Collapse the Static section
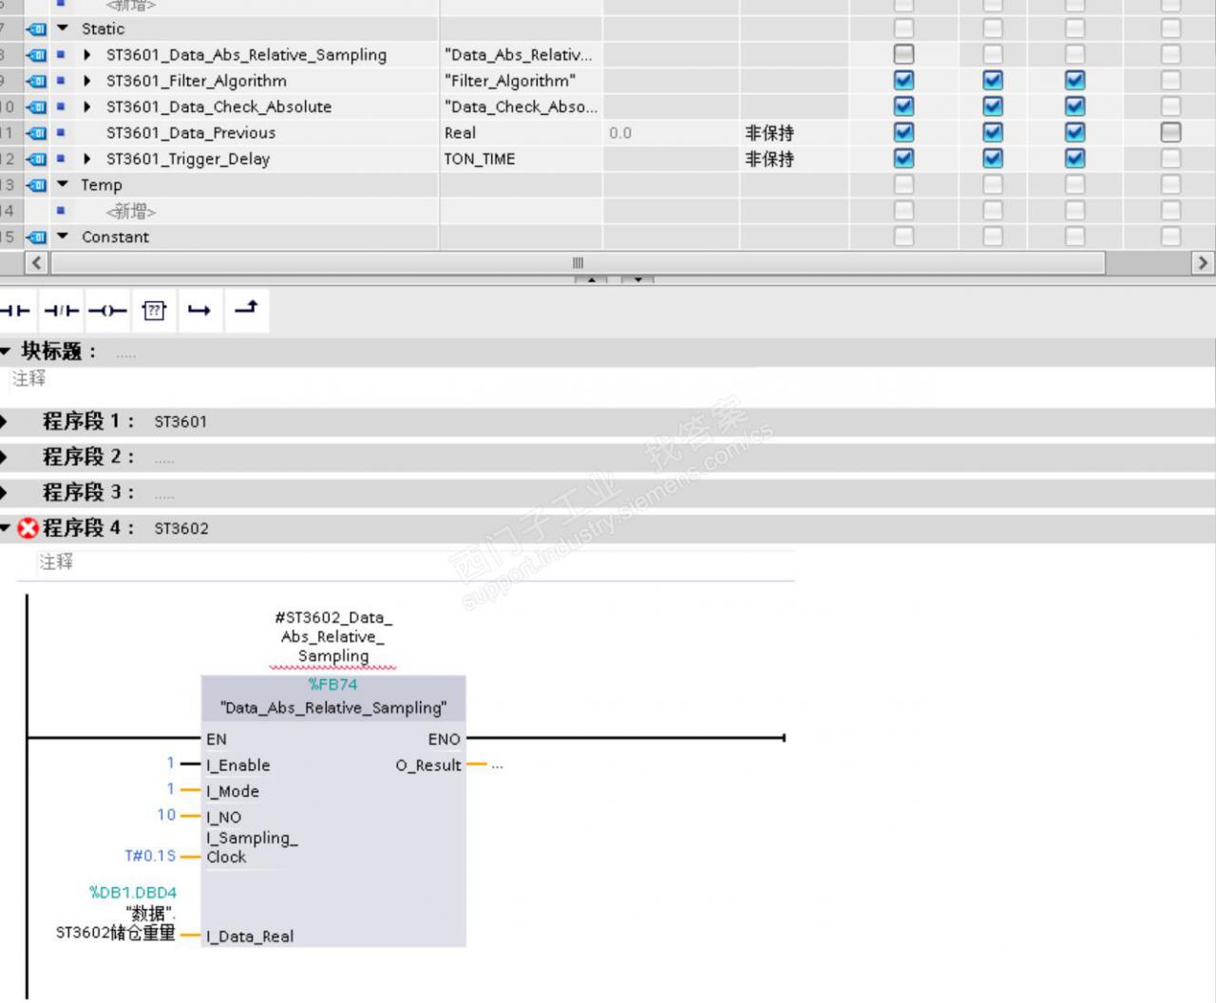This screenshot has width=1216, height=1003. [x=63, y=29]
